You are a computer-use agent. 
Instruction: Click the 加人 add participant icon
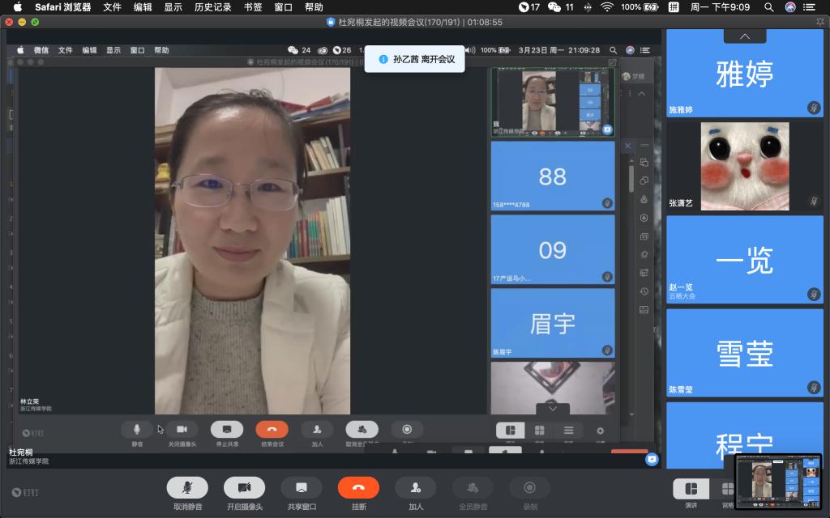click(416, 487)
